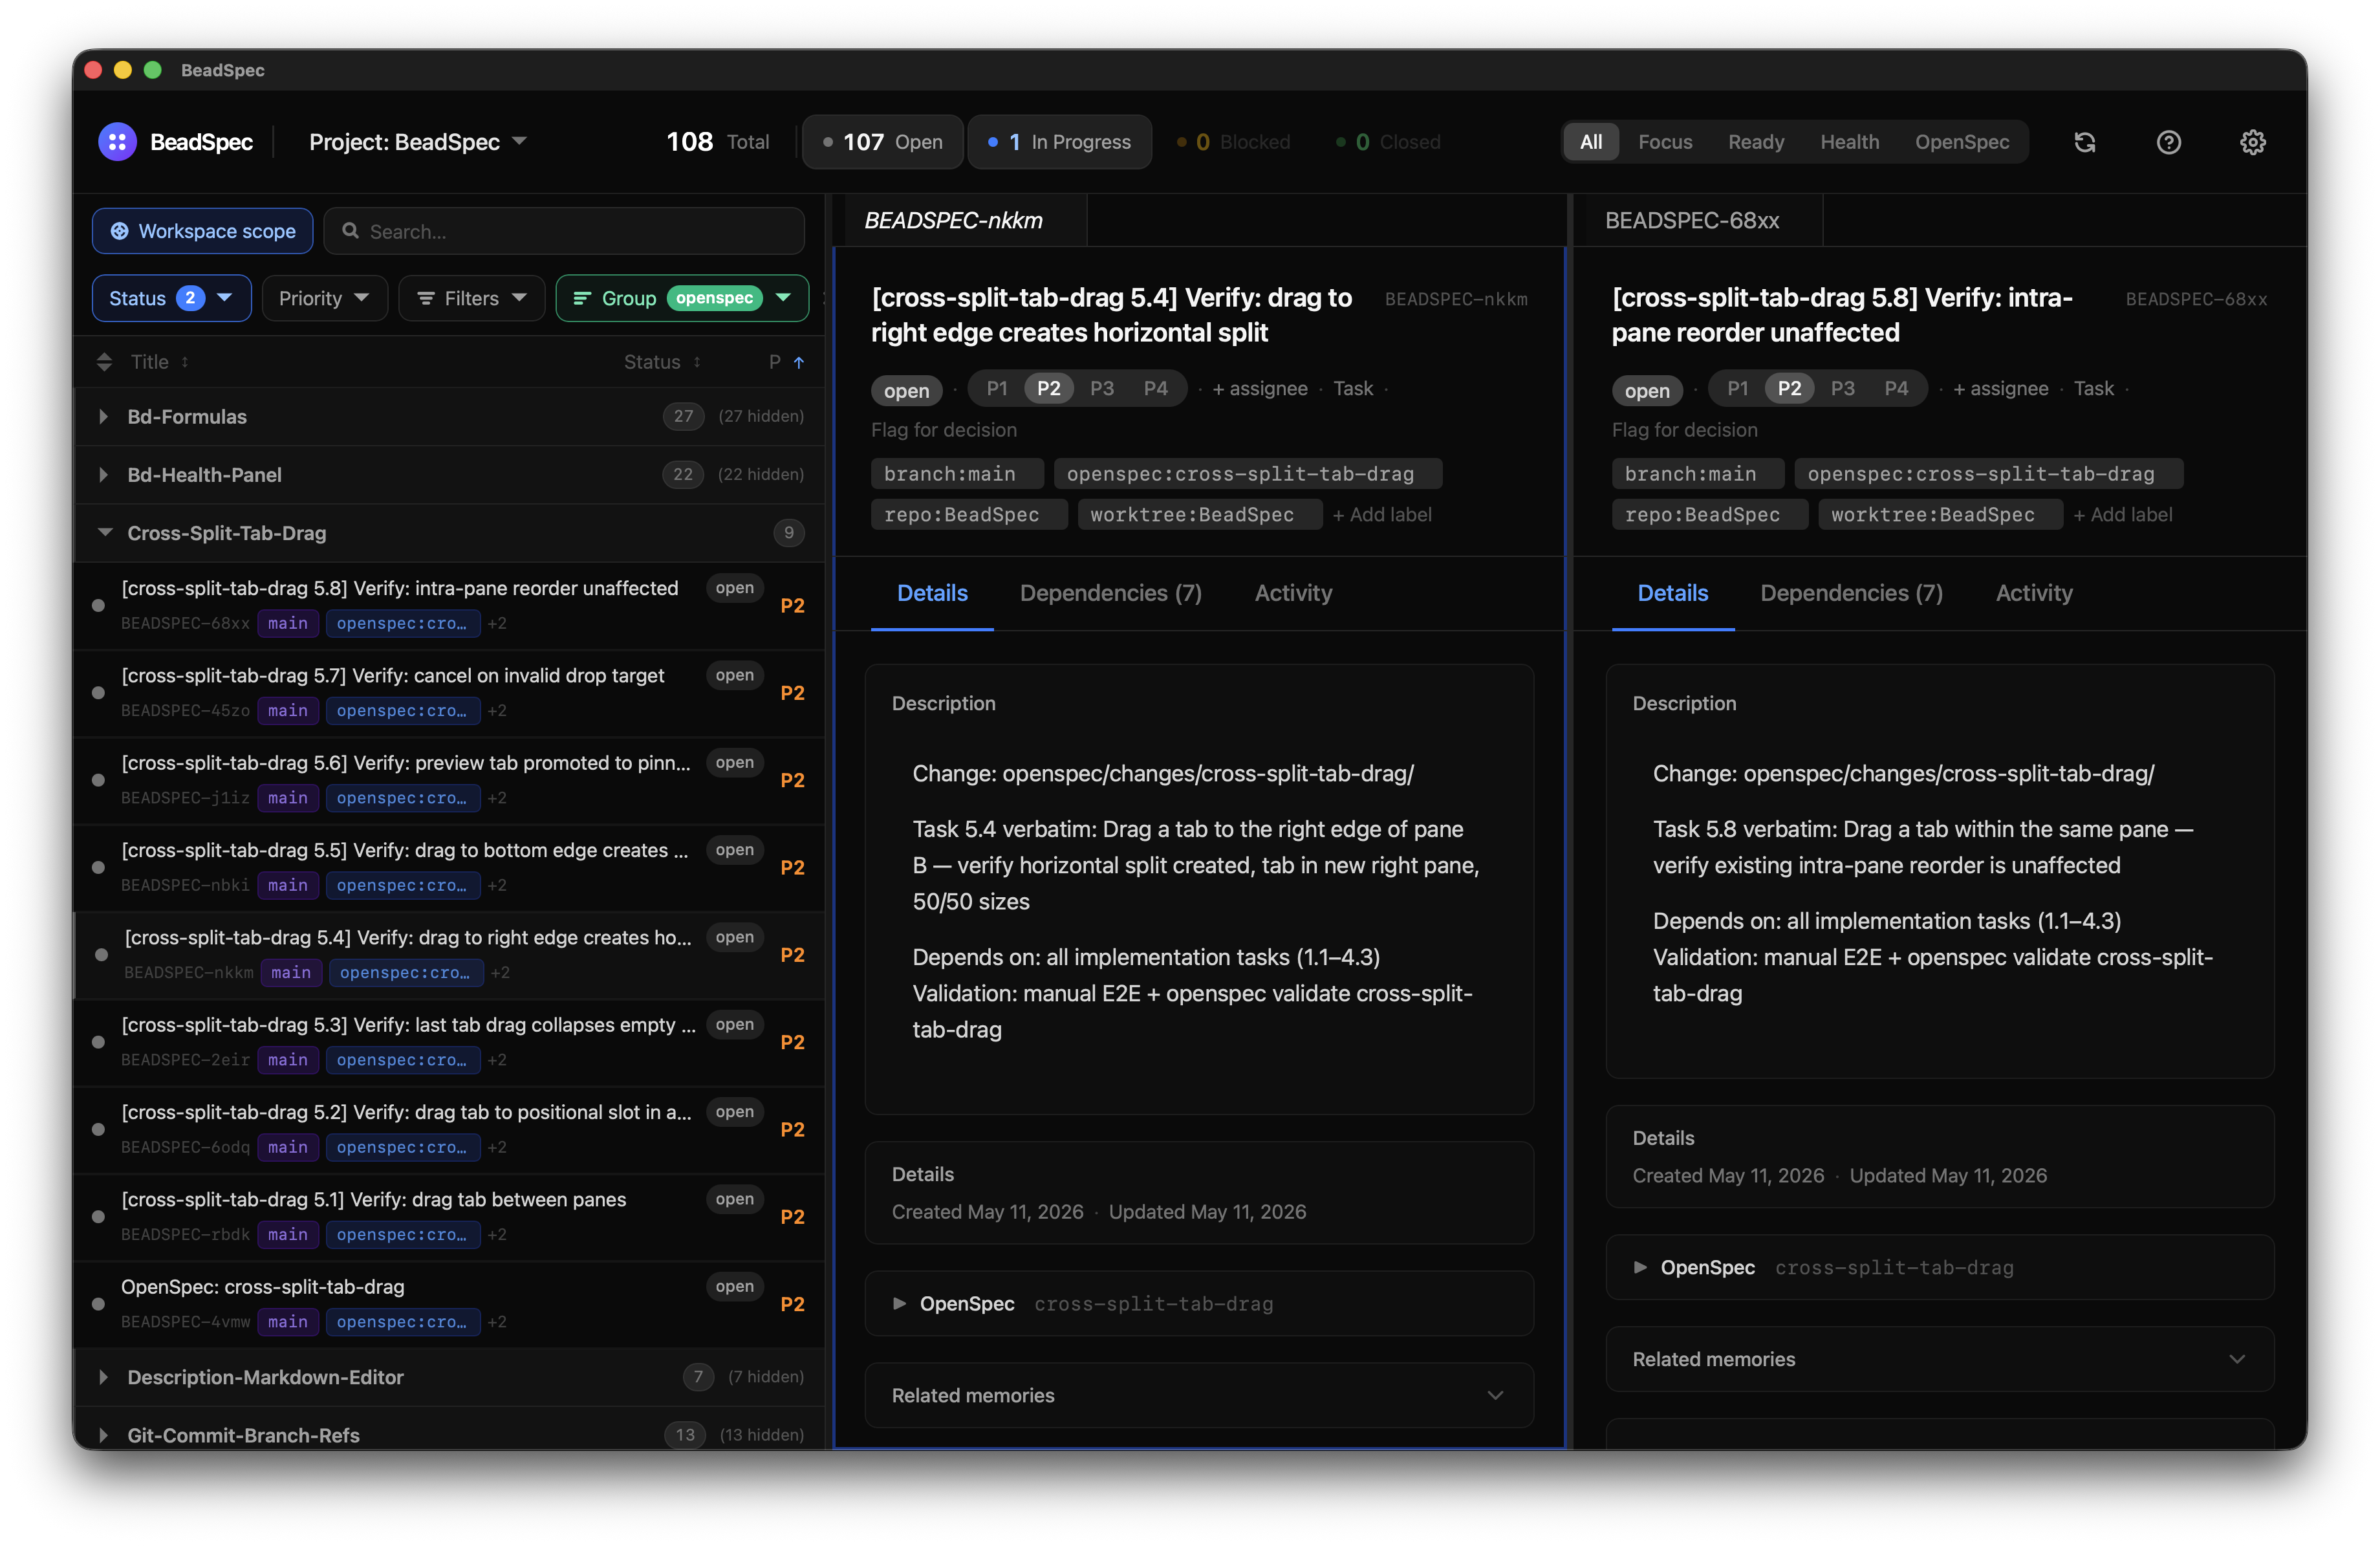Click the Workspace scope globe icon
The image size is (2380, 1546).
click(x=119, y=231)
